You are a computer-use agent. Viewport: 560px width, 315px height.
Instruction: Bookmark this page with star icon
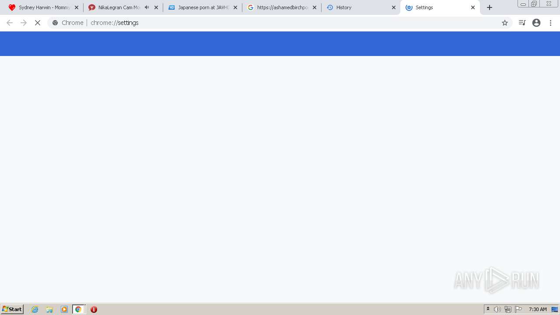click(x=505, y=23)
